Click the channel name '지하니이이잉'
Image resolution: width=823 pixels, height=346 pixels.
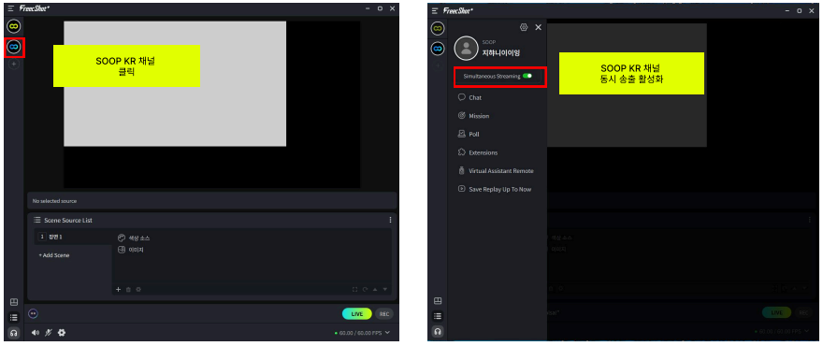(x=501, y=52)
